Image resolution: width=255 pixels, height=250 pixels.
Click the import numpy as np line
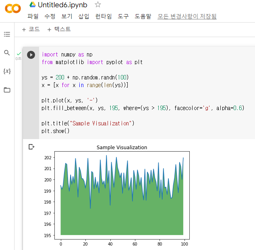click(x=67, y=54)
